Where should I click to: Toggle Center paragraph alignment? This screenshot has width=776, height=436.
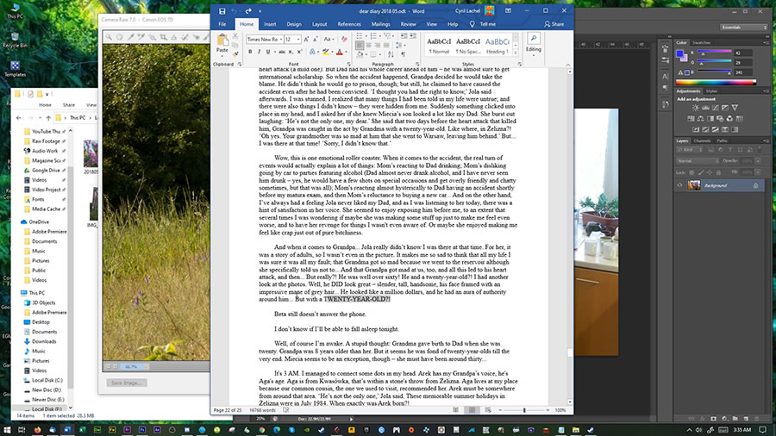click(369, 46)
